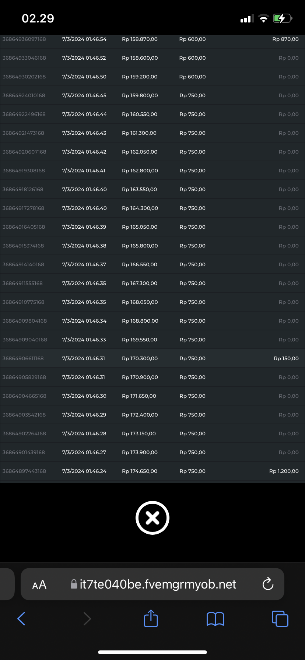Reload the page from address bar
305x660 pixels.
coord(268,584)
